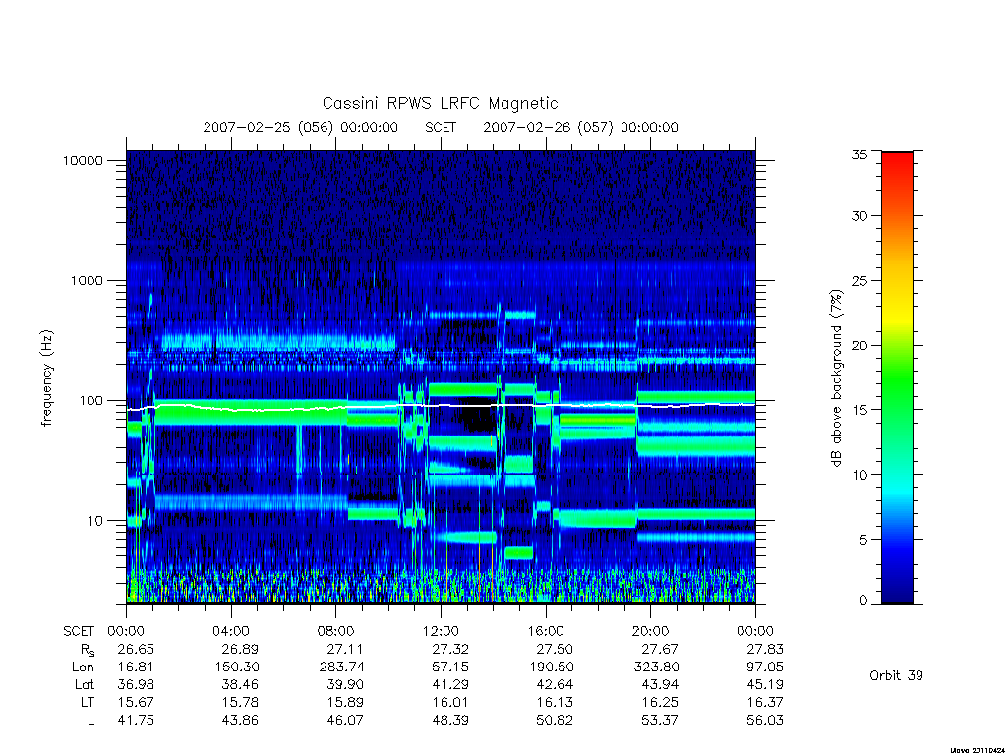The height and width of the screenshot is (755, 1007).
Task: Click the LT row label
Action: point(88,702)
